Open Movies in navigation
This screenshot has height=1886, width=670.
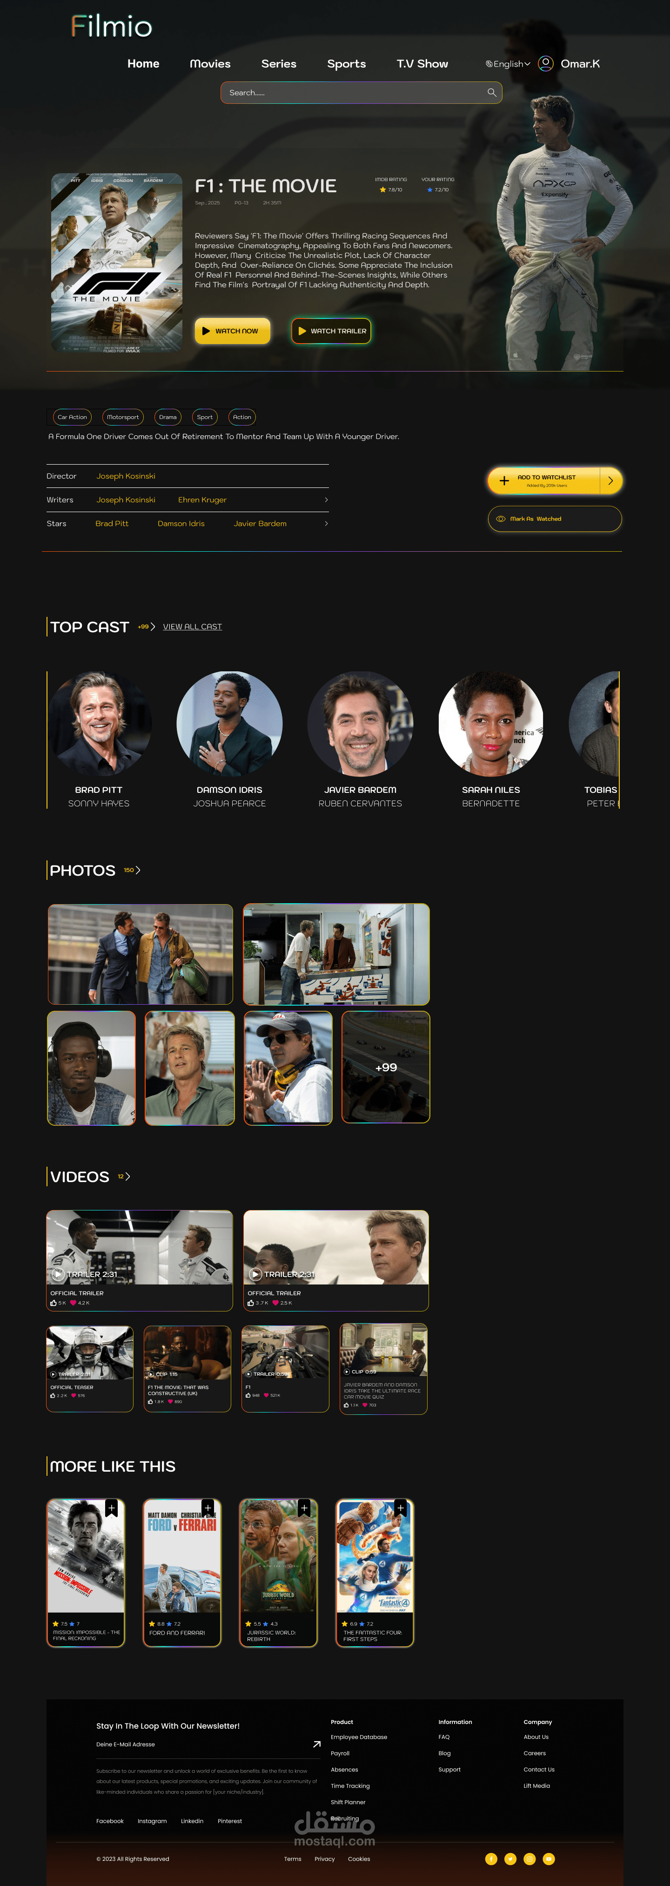210,64
